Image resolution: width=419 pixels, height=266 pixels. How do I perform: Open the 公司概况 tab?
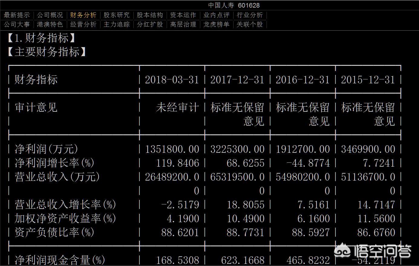coord(50,15)
